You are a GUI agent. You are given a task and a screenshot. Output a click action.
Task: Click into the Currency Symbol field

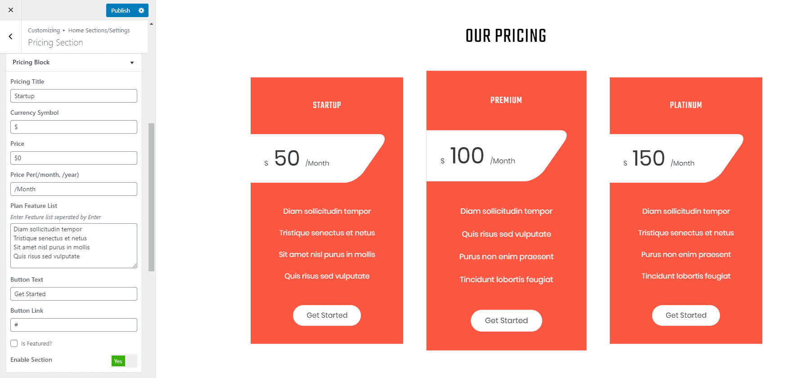(x=74, y=127)
